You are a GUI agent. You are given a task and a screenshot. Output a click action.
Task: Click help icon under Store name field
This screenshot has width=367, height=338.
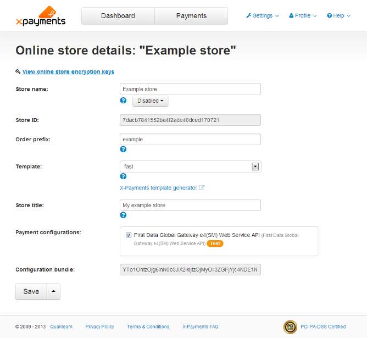[123, 101]
